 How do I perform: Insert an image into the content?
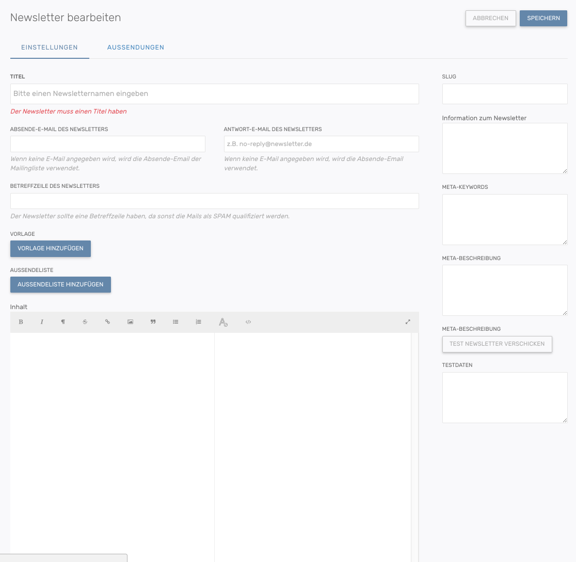(x=131, y=322)
